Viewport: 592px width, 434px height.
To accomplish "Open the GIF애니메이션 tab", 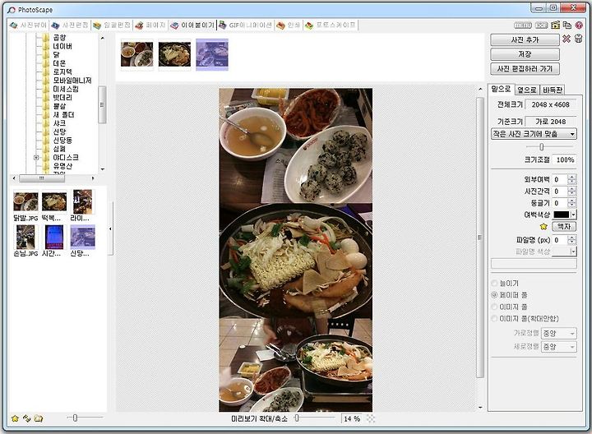I will click(245, 25).
